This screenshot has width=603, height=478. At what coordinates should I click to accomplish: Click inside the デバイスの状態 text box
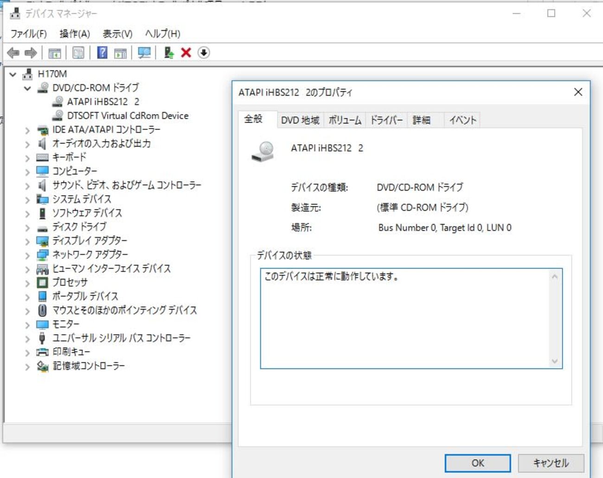click(411, 319)
